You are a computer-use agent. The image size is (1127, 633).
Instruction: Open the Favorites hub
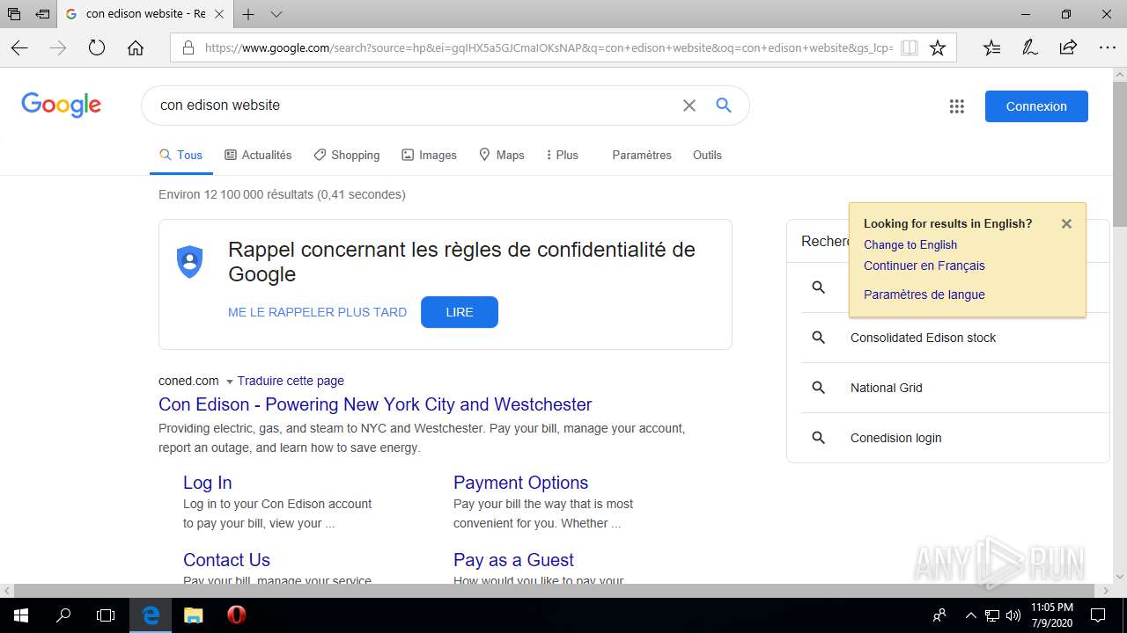point(991,48)
